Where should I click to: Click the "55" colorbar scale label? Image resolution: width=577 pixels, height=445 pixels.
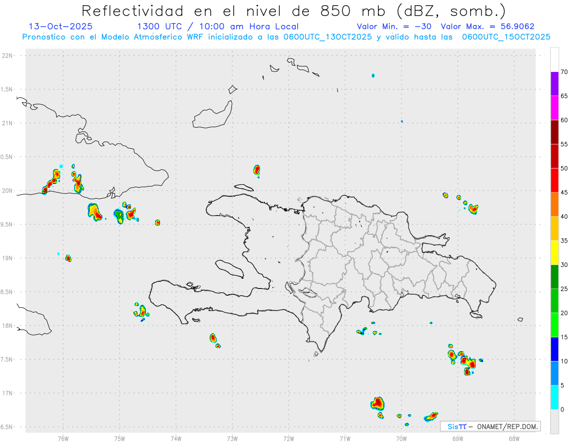tap(564, 144)
